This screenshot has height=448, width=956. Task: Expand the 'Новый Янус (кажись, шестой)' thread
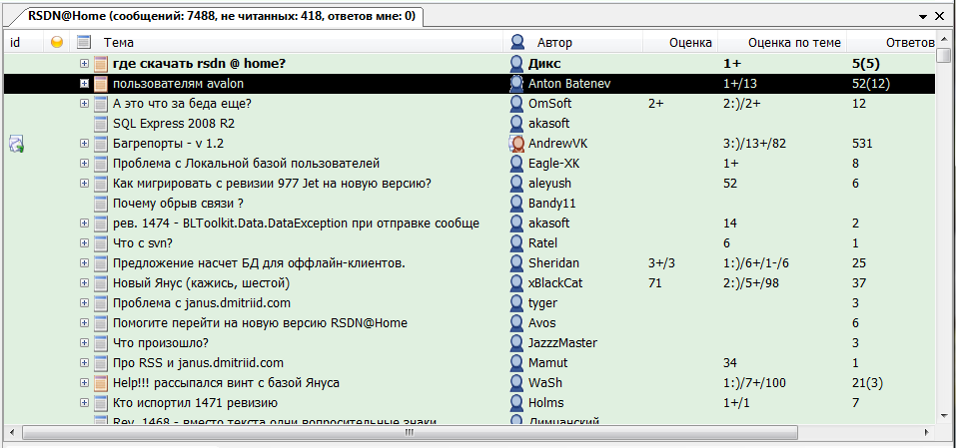[x=85, y=283]
